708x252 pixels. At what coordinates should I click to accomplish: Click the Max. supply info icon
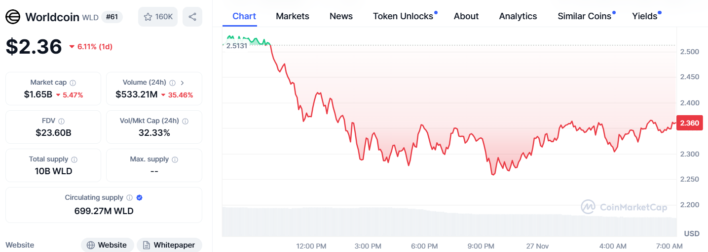(x=175, y=159)
